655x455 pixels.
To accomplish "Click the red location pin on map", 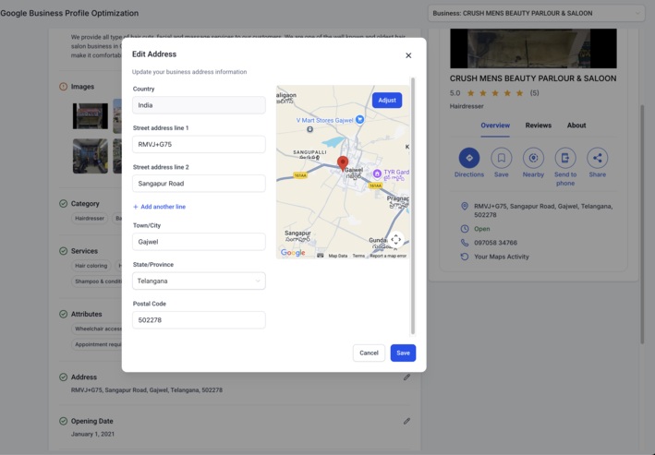I will [x=343, y=163].
